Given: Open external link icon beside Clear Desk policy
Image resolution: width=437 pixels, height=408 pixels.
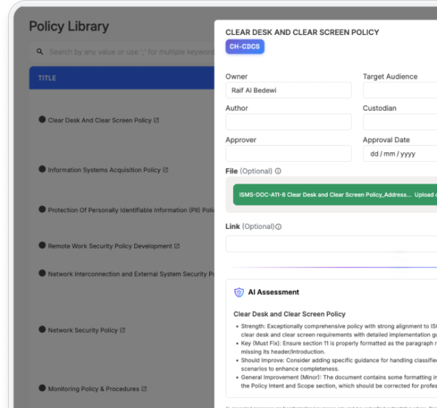Looking at the screenshot, I should [157, 120].
